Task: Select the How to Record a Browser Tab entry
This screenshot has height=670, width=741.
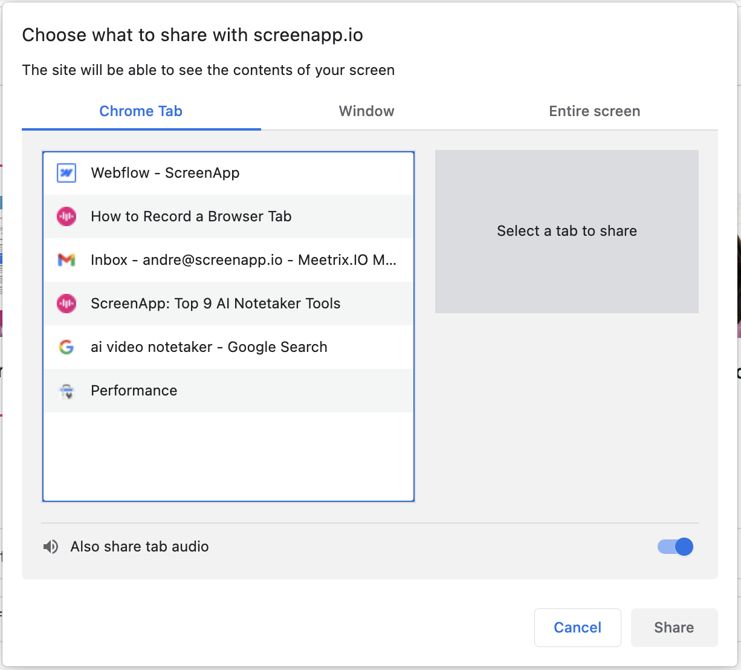Action: tap(228, 216)
